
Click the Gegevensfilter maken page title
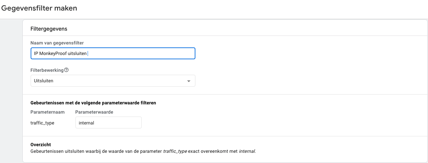[x=39, y=8]
